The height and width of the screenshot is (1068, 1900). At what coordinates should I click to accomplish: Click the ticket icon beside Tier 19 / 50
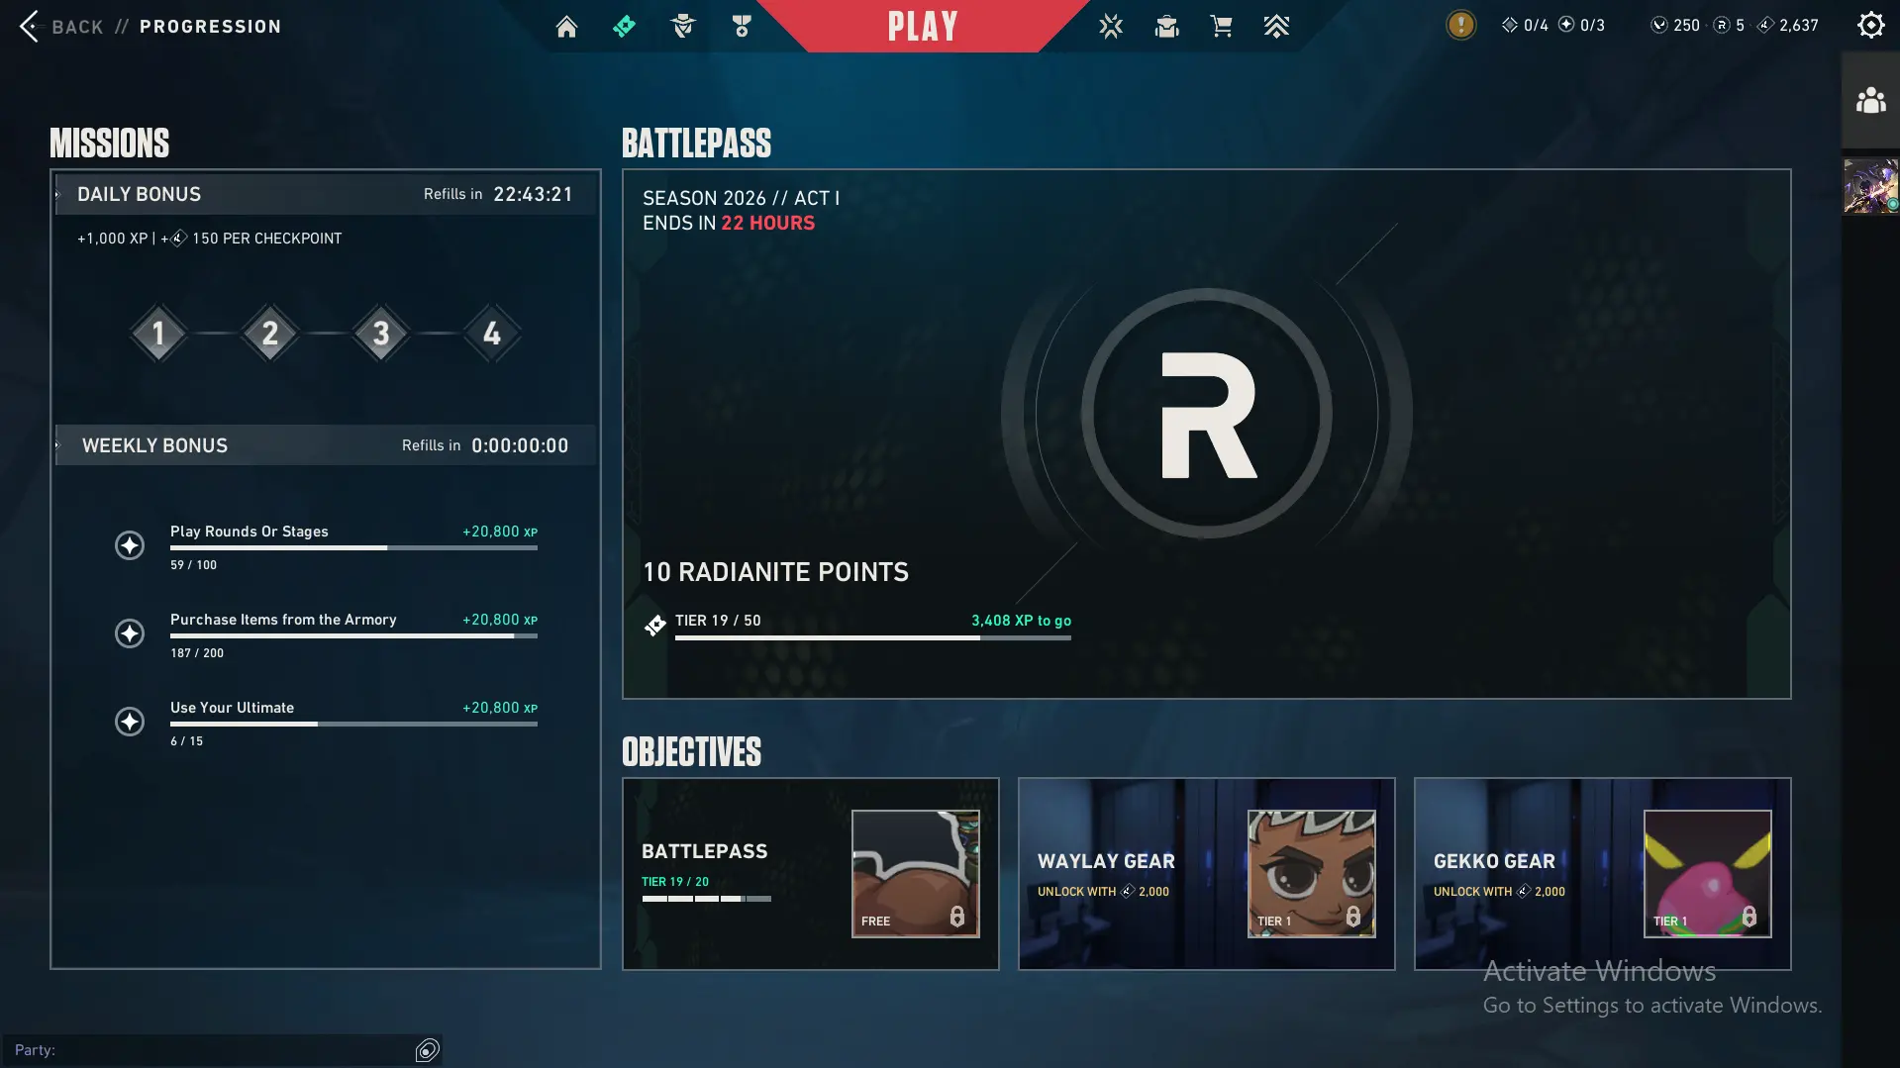coord(654,626)
